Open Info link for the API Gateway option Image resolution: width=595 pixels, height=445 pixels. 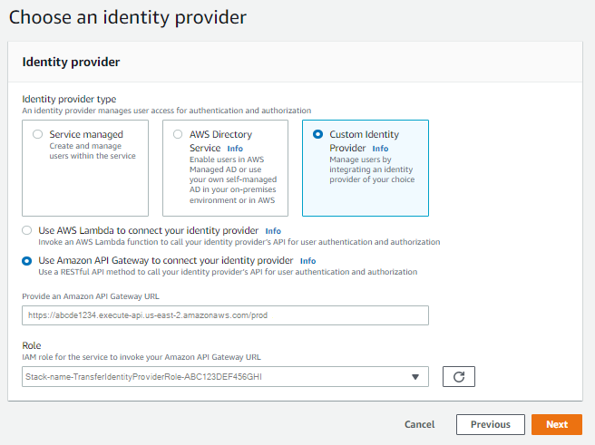pyautogui.click(x=307, y=261)
